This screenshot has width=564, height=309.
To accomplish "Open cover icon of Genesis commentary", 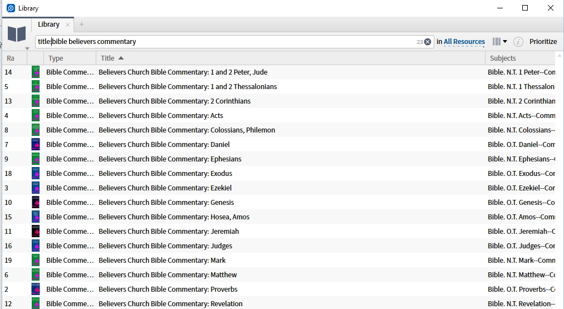I will coord(36,202).
